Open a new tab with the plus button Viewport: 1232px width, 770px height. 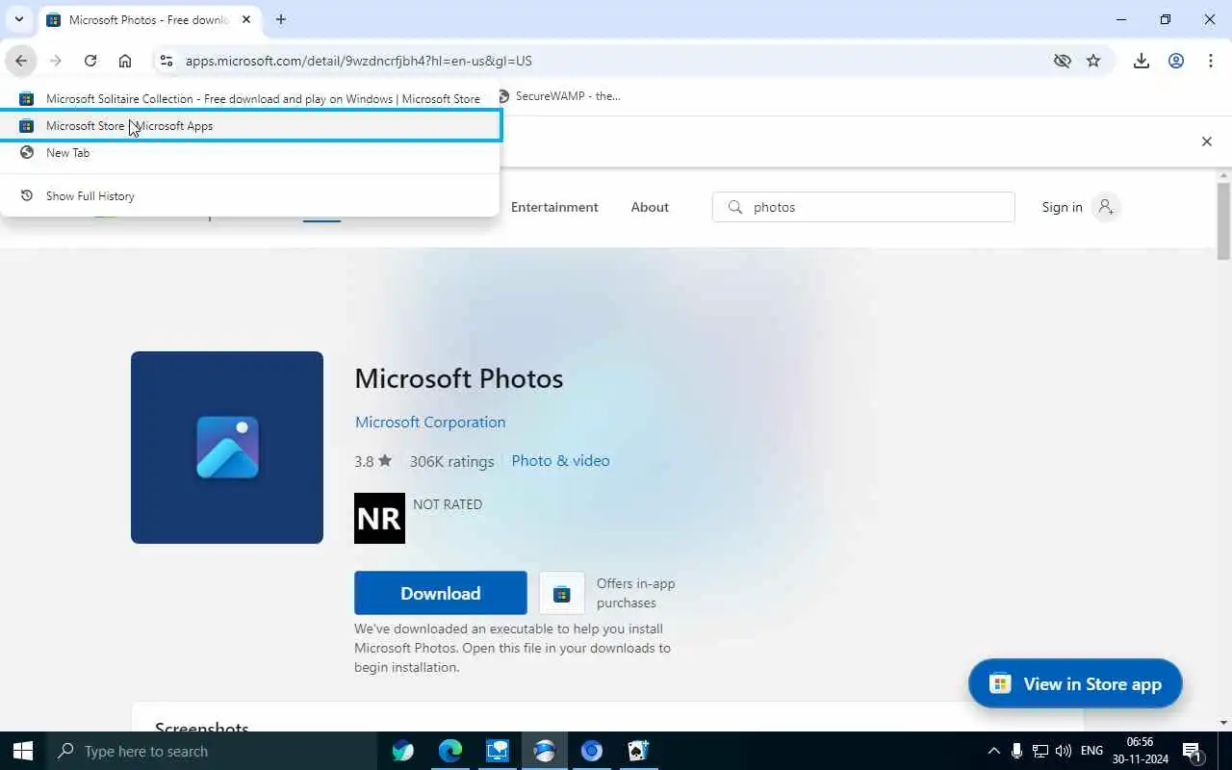pos(280,19)
